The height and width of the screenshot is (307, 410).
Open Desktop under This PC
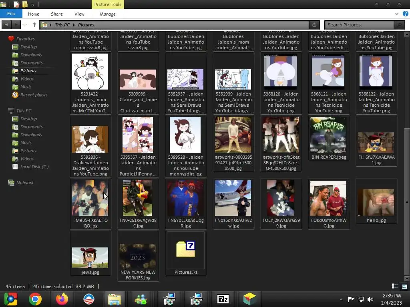tap(28, 119)
